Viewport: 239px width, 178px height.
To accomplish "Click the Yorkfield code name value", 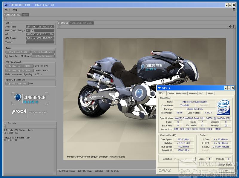I will pos(184,105).
